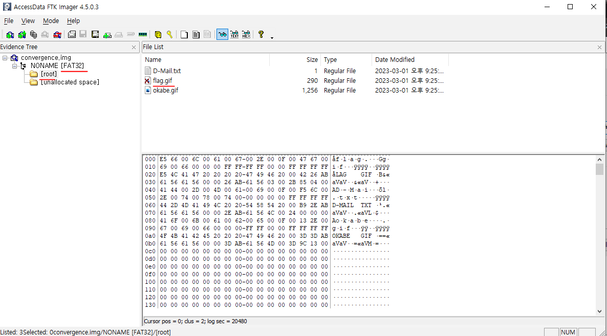Image resolution: width=607 pixels, height=336 pixels.
Task: Open the View menu
Action: point(28,21)
